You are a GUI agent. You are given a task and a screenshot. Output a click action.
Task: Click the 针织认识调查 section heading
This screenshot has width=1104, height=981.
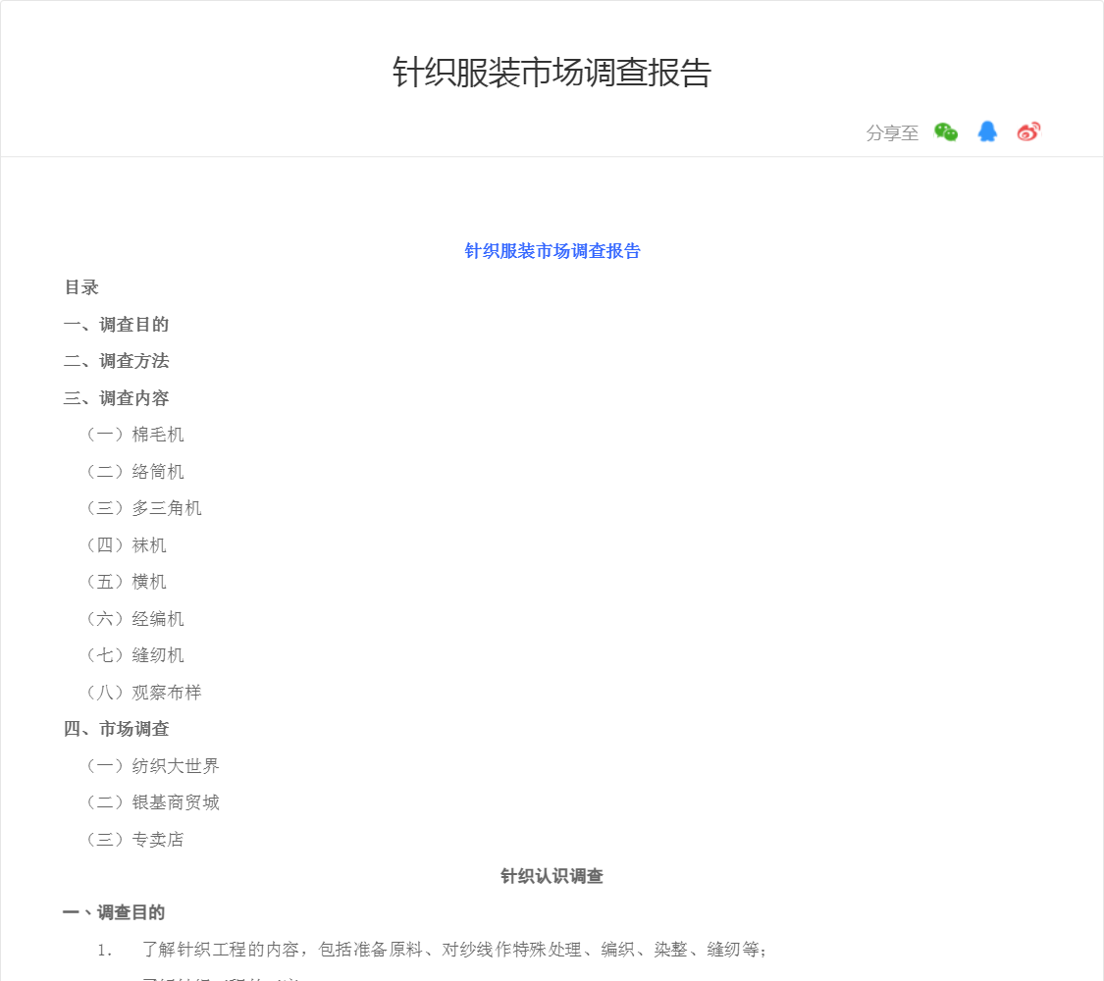point(552,876)
